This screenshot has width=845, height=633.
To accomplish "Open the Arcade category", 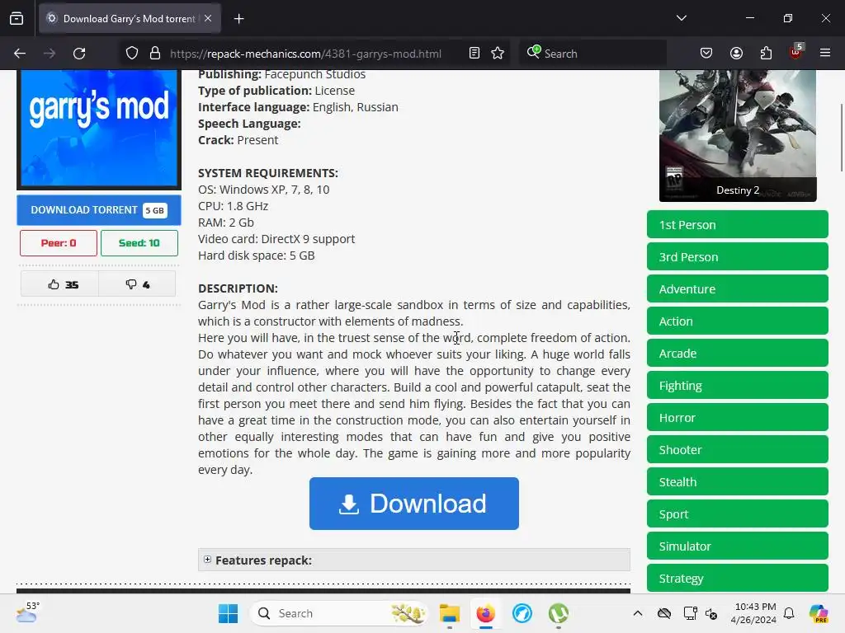I will point(737,353).
